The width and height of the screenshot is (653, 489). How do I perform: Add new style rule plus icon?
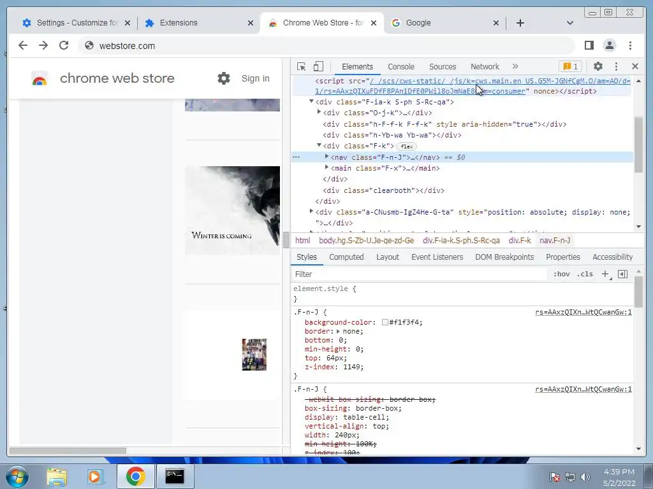(605, 274)
